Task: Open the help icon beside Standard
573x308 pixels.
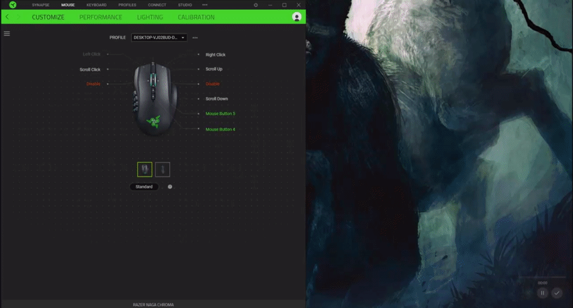Action: tap(170, 187)
